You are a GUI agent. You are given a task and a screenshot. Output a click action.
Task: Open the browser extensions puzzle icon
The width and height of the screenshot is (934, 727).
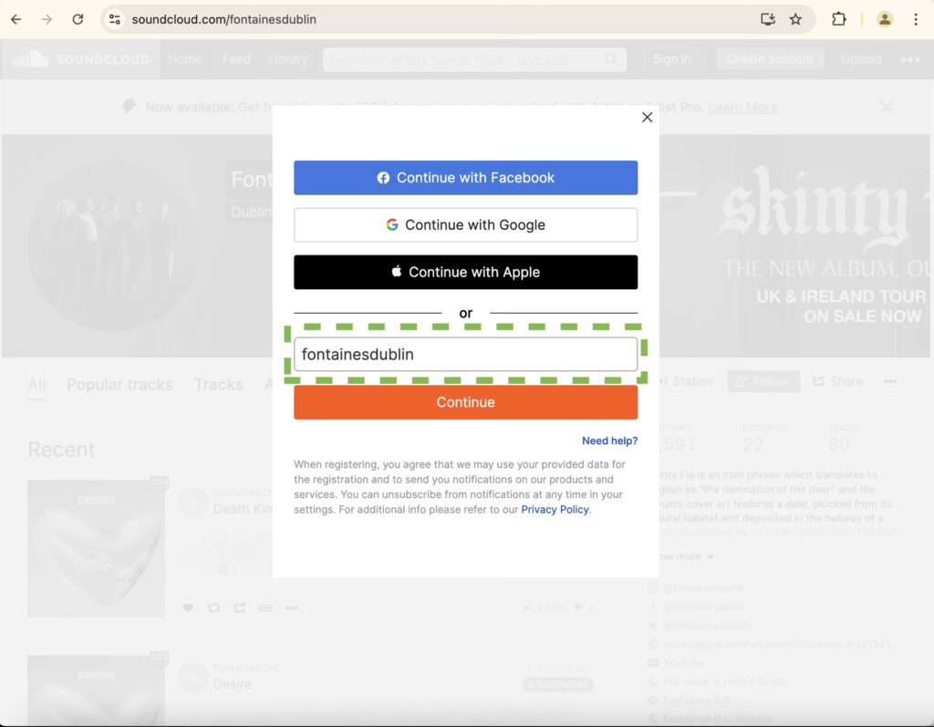(838, 19)
